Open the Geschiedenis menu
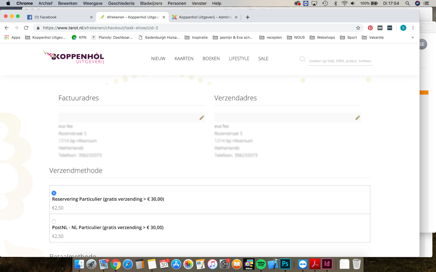The image size is (436, 272). pos(121,3)
